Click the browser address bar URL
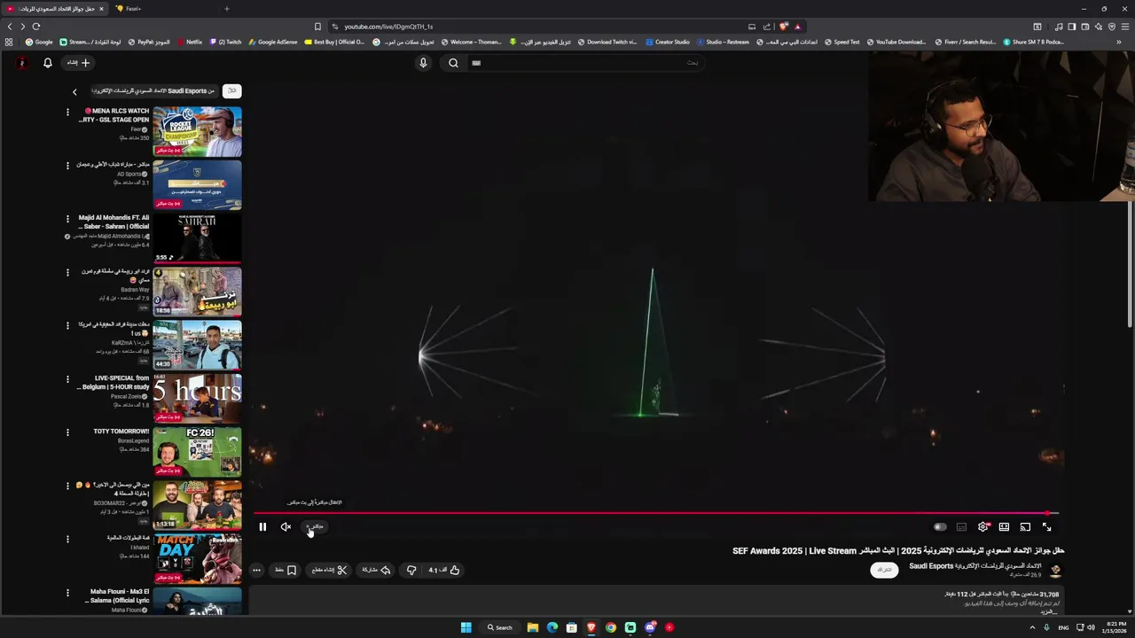The width and height of the screenshot is (1135, 638). (388, 27)
